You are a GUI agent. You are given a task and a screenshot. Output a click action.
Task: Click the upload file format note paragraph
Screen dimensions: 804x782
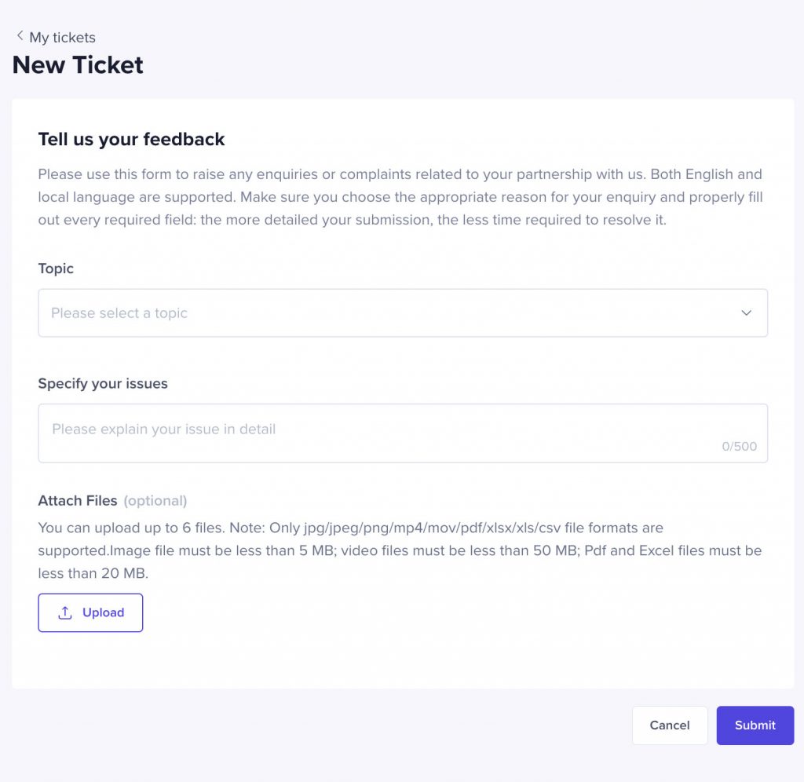point(400,550)
